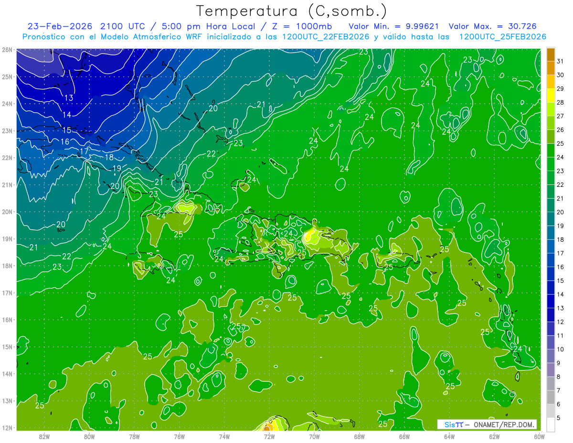Viewport: 573px width, 443px height.
Task: Click the '68W' longitude axis label
Action: 360,436
